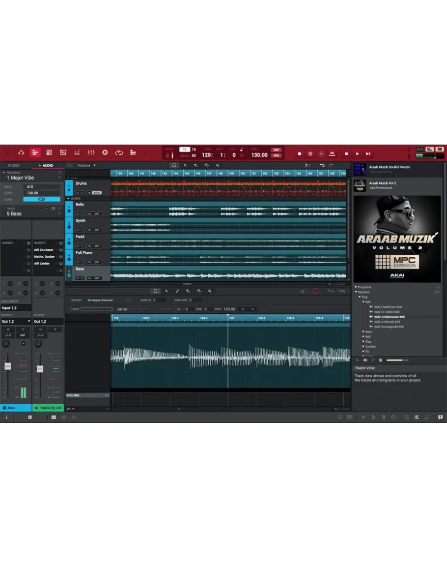Viewport: 447px width, 568px height.
Task: Click the TAP tempo button
Action: (x=276, y=150)
